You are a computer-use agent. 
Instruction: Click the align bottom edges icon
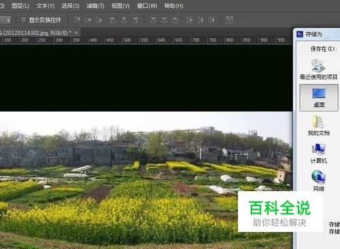point(99,20)
